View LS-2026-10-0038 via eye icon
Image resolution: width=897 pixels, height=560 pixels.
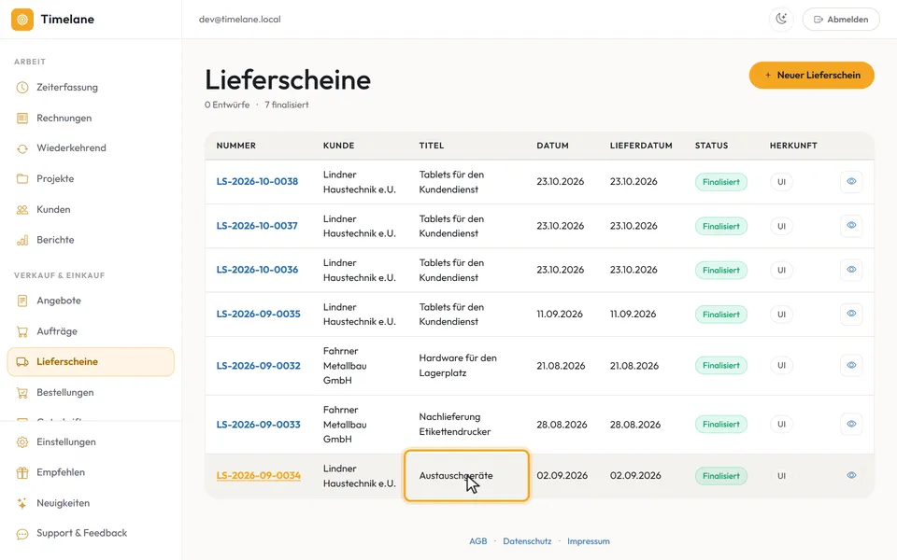pos(851,181)
